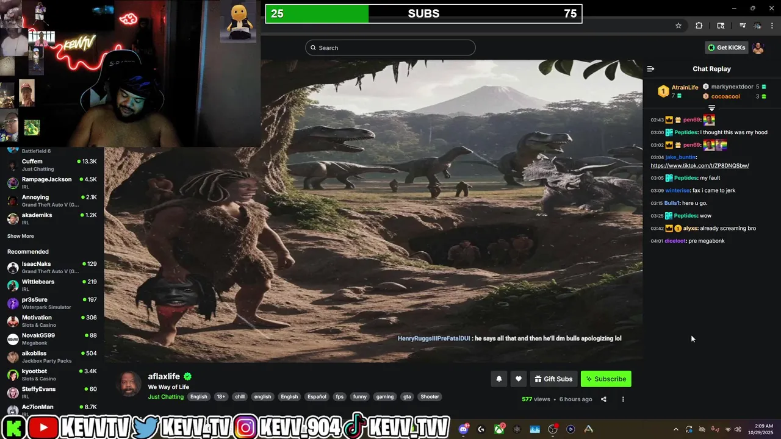
Task: Open the Chrome extensions puzzle icon
Action: coord(699,26)
